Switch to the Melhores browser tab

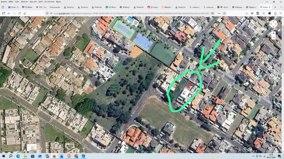[x=125, y=7]
